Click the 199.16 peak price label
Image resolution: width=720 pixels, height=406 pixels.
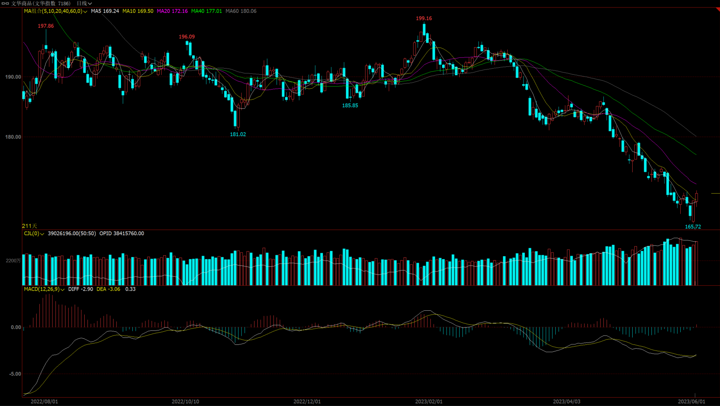point(424,18)
